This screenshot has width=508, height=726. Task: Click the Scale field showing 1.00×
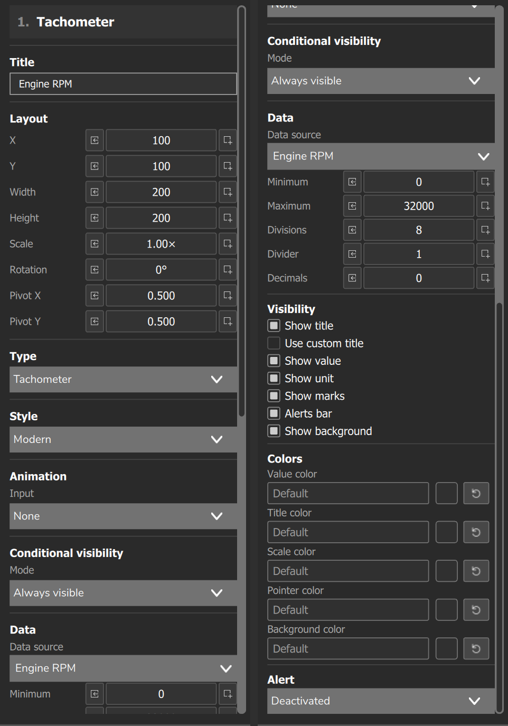(x=161, y=244)
